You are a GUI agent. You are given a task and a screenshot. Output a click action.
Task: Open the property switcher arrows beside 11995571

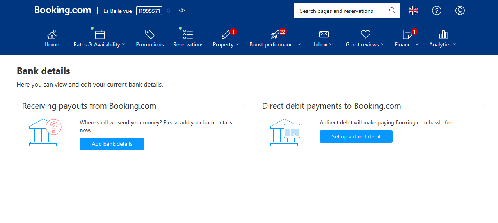[x=168, y=11]
